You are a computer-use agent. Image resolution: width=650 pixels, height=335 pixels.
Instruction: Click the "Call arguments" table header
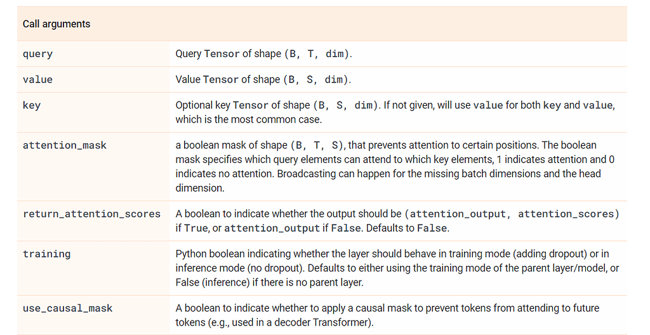[56, 24]
